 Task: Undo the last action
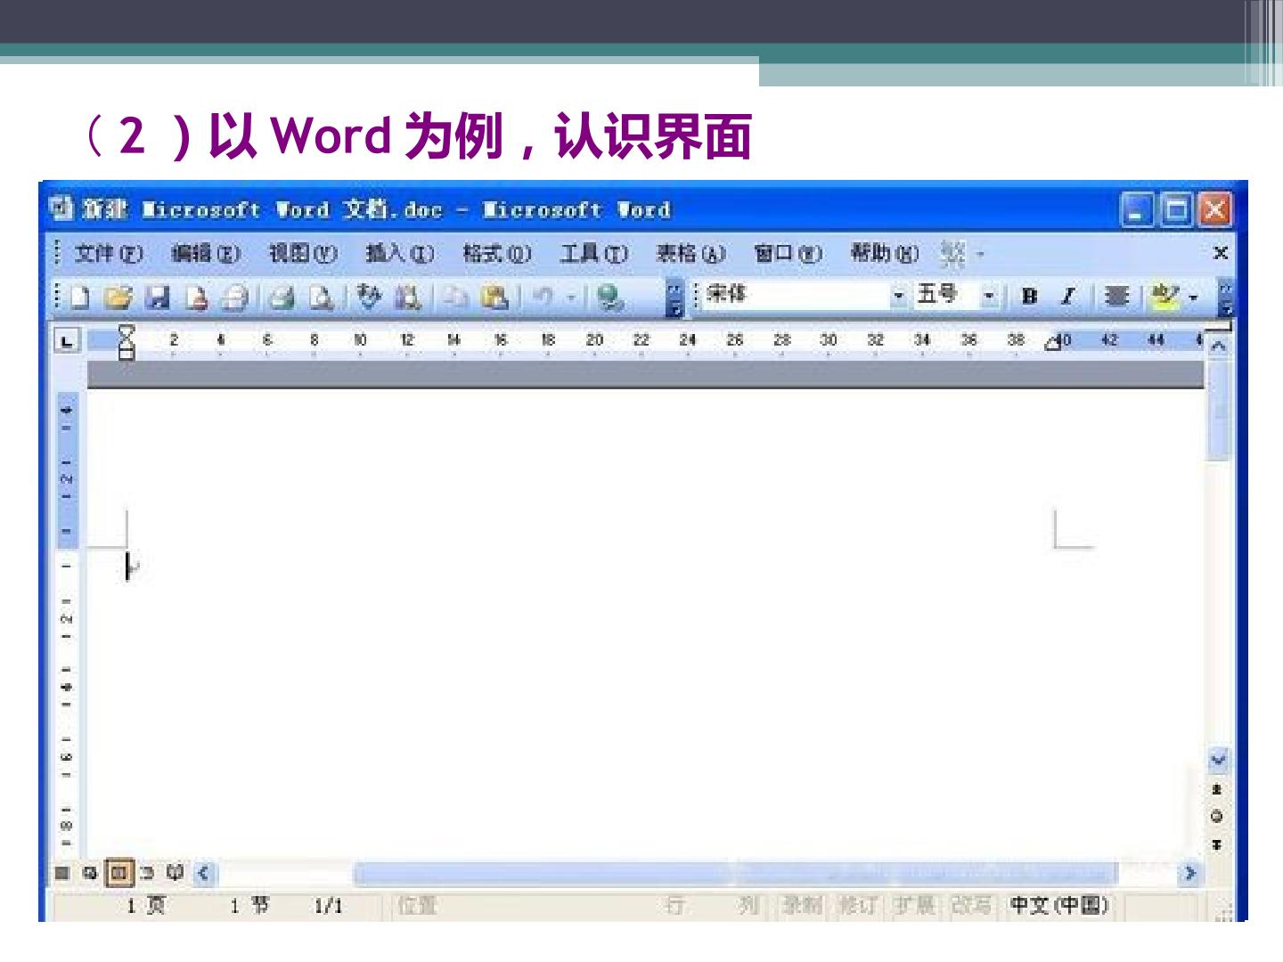click(543, 297)
